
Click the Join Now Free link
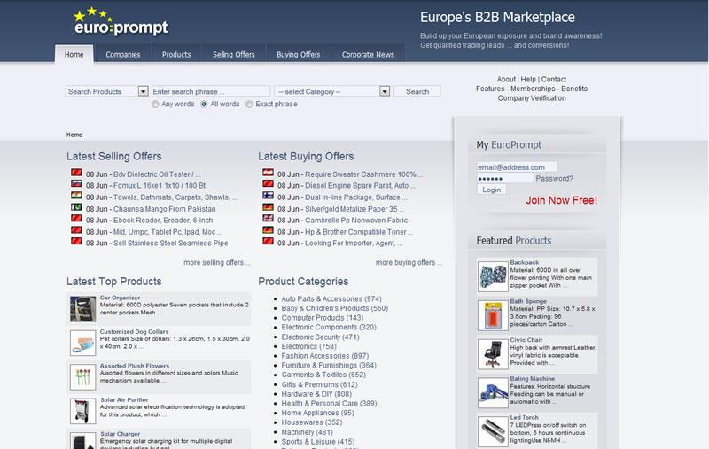[x=561, y=201]
